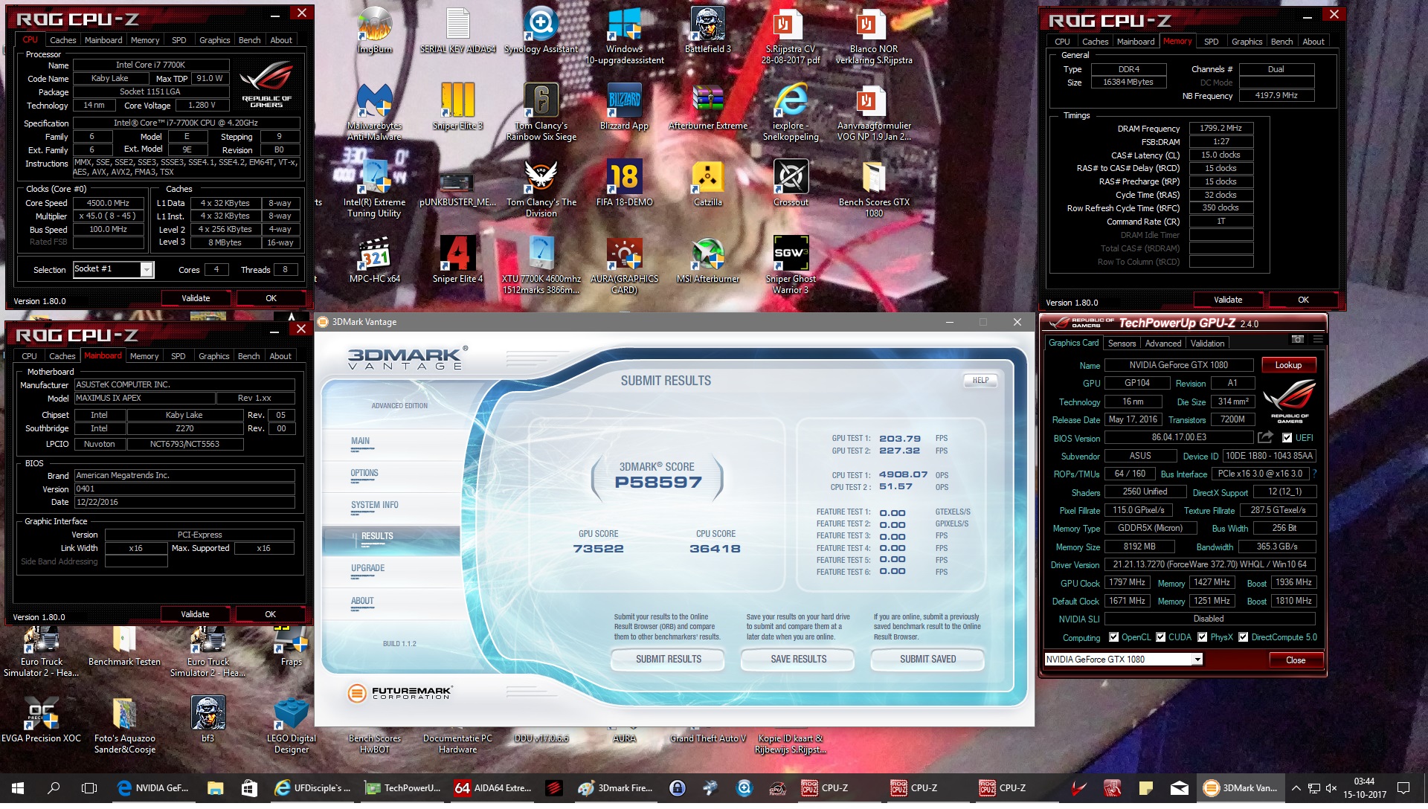Open LEGO Digital Designer icon
1428x809 pixels.
[291, 725]
